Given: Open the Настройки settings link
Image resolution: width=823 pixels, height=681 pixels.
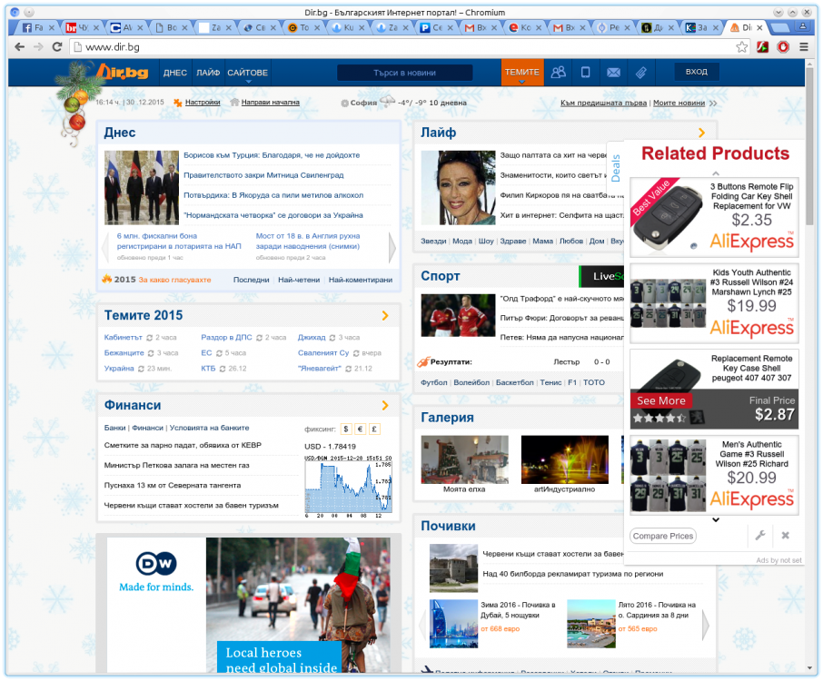Looking at the screenshot, I should coord(203,103).
